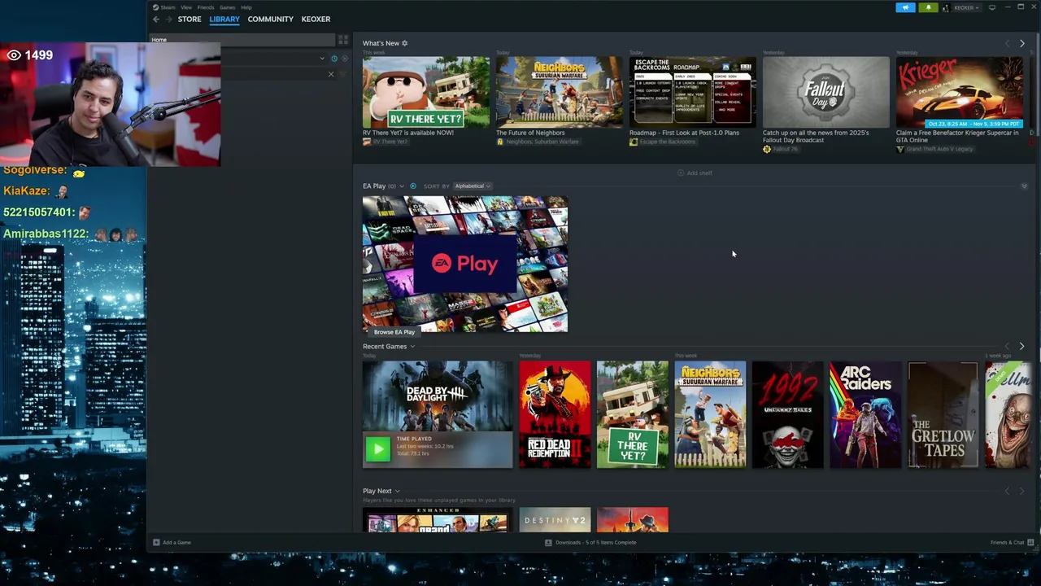Play Dead by Daylight green button
Image resolution: width=1041 pixels, height=586 pixels.
pyautogui.click(x=377, y=449)
